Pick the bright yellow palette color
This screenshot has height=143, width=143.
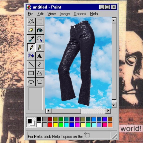coord(55,125)
